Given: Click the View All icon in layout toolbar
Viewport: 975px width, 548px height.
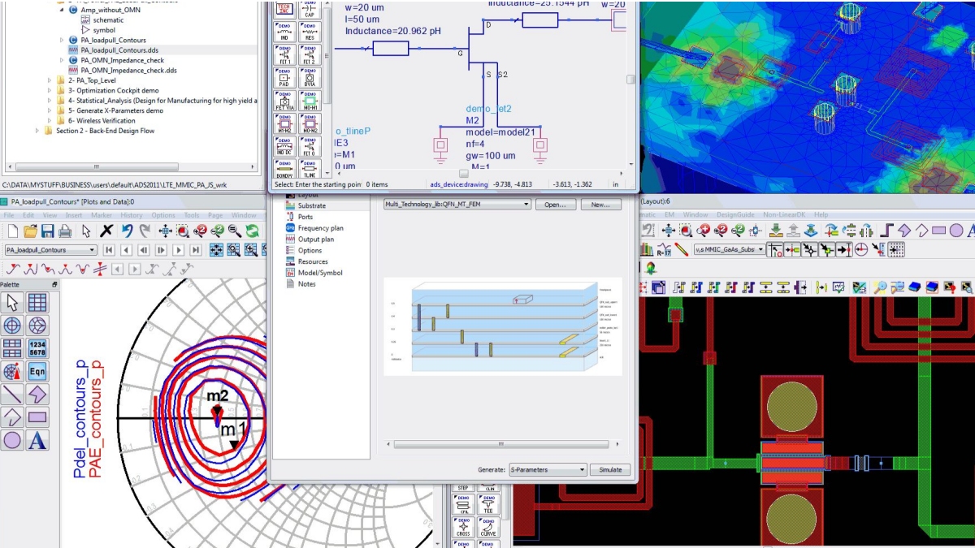Looking at the screenshot, I should (669, 231).
